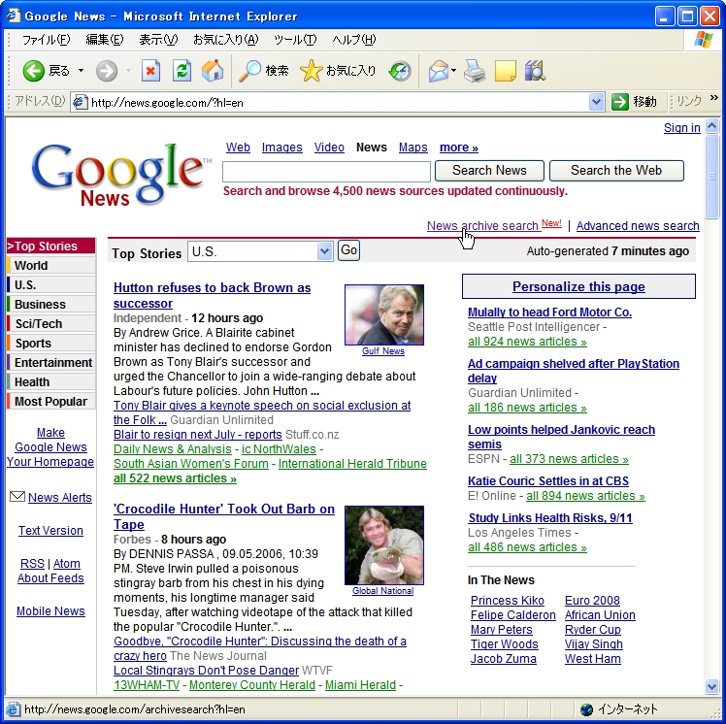
Task: Open the RSS feed link
Action: tap(32, 564)
